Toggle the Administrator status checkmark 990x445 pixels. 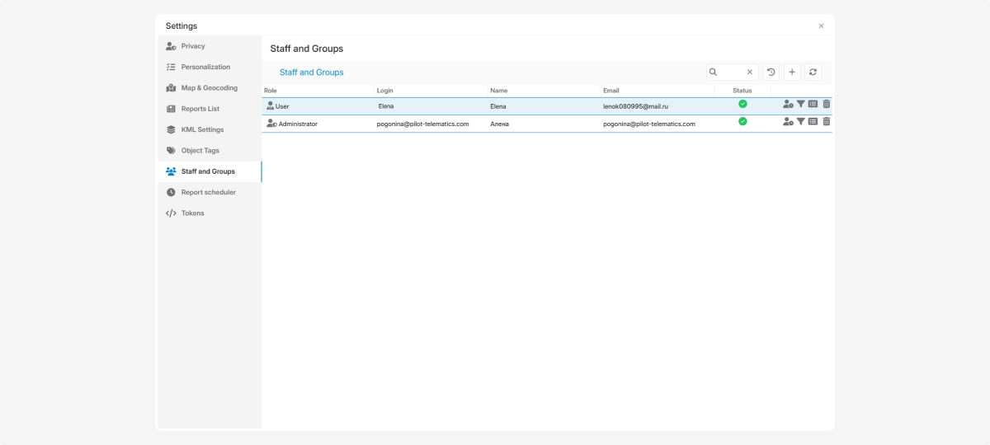click(x=742, y=121)
